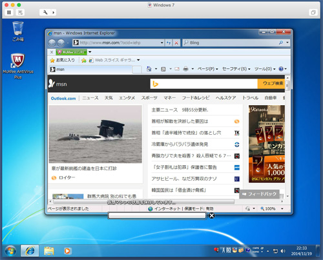
Task: Click the snapshot icon beside the pause button
Action: coord(21,12)
